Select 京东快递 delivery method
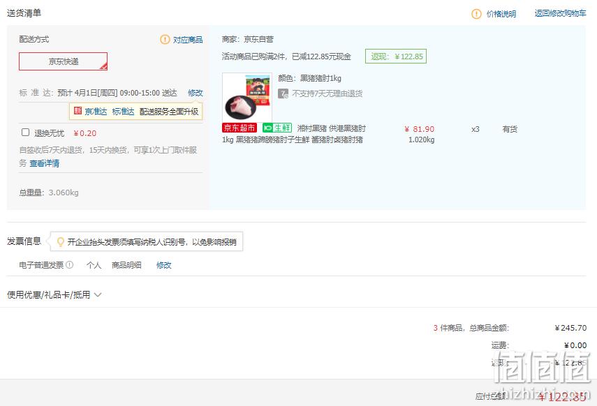This screenshot has width=597, height=406. (x=64, y=61)
